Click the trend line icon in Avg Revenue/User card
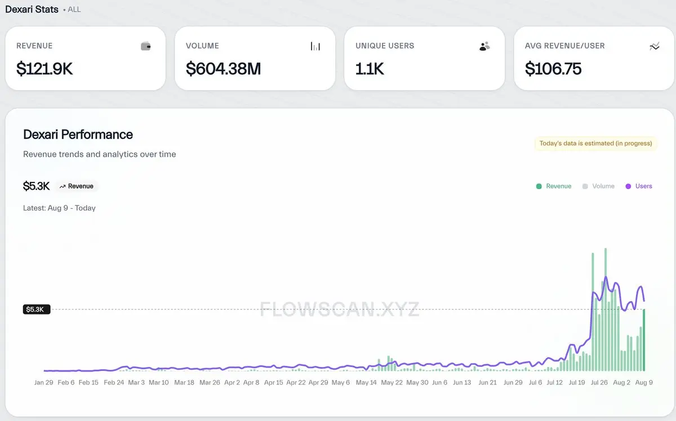 click(x=654, y=46)
